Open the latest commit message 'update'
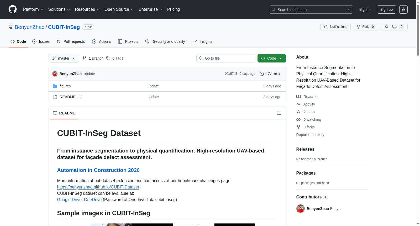This screenshot has height=226, width=420. click(90, 74)
